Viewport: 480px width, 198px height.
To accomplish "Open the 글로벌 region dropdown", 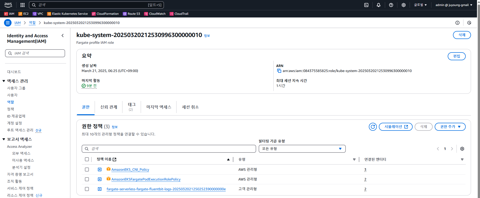I will pyautogui.click(x=420, y=5).
